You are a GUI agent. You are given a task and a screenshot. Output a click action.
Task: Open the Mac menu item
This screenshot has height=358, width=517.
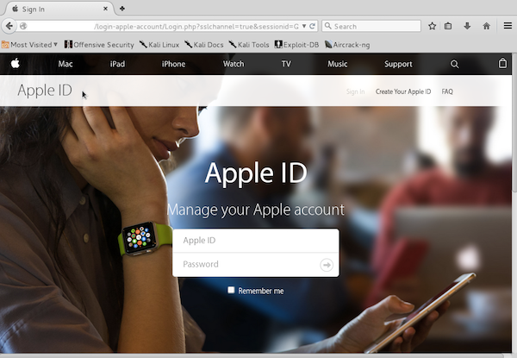pyautogui.click(x=65, y=64)
